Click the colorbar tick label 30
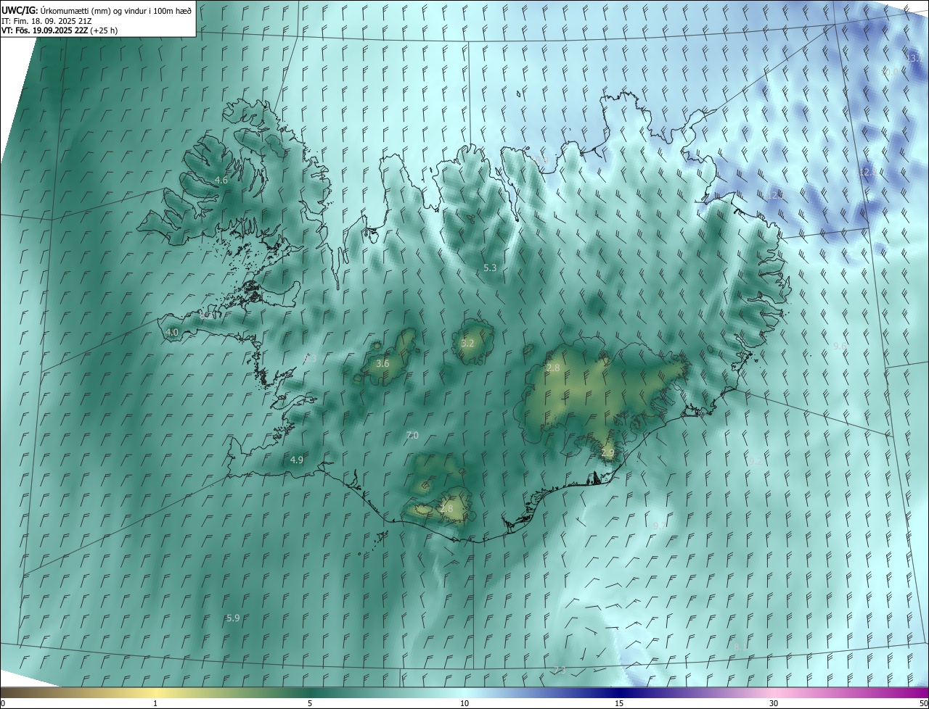This screenshot has height=709, width=929. pos(774,703)
